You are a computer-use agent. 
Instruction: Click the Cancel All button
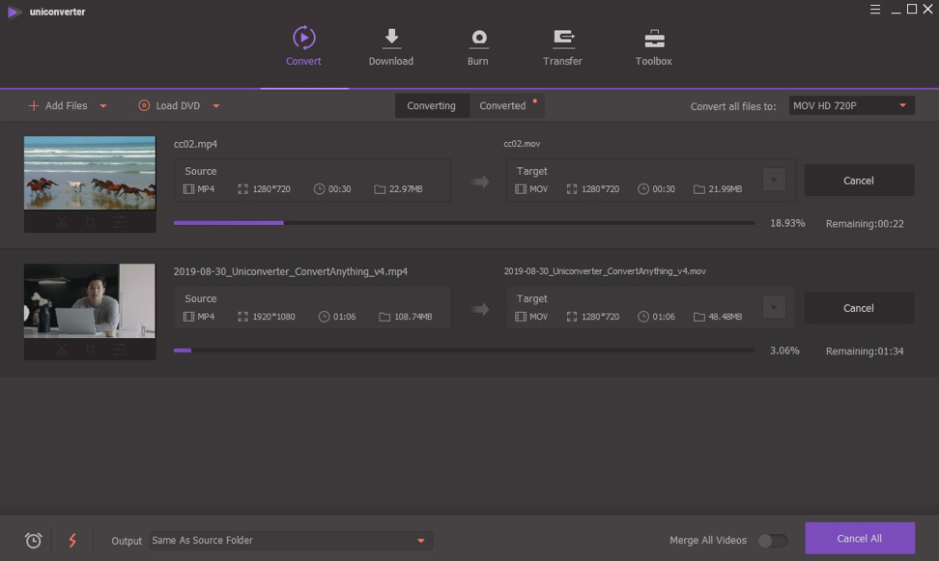pos(859,539)
